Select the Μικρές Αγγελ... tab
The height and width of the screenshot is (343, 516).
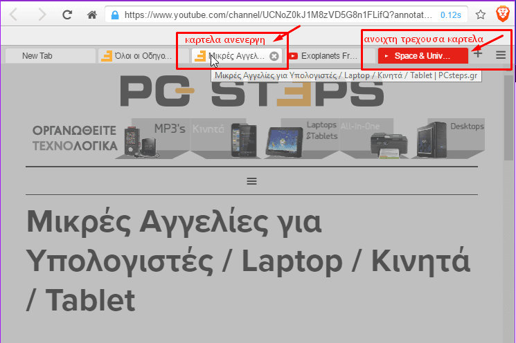(237, 56)
